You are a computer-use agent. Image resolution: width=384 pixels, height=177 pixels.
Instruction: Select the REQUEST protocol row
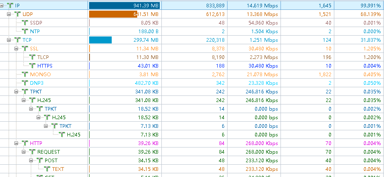tap(192, 152)
